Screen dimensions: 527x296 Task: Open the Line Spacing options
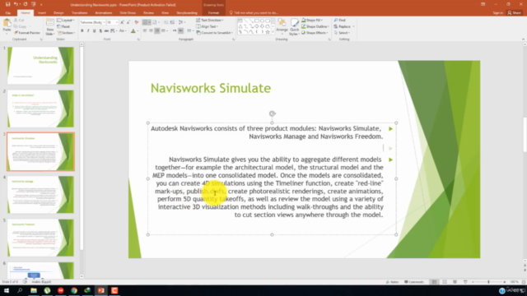coord(181,22)
